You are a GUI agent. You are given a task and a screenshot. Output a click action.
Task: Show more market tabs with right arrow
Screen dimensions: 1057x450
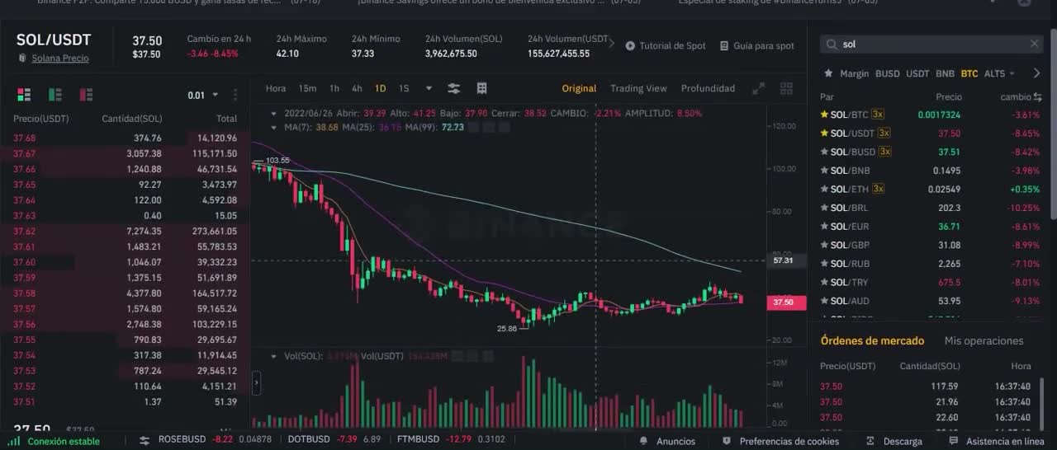[x=1036, y=73]
